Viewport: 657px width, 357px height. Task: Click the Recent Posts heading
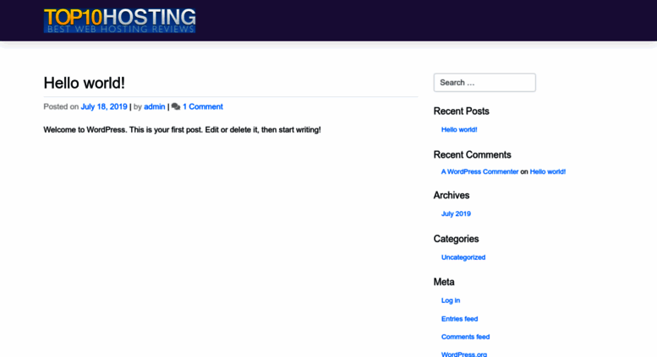(x=462, y=111)
